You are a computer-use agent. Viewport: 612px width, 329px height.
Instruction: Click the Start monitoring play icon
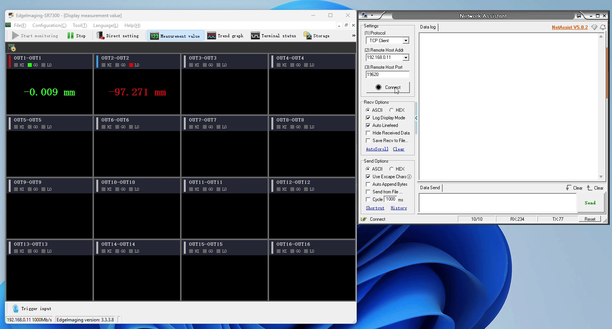15,36
